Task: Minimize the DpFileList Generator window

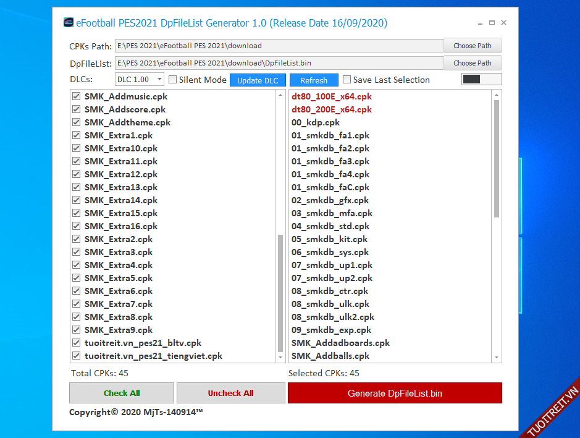Action: click(479, 23)
